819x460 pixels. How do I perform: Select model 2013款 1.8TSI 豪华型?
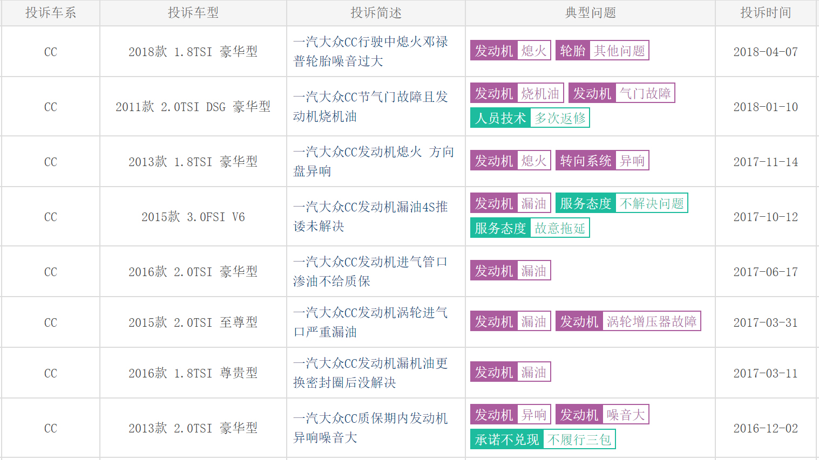point(193,162)
